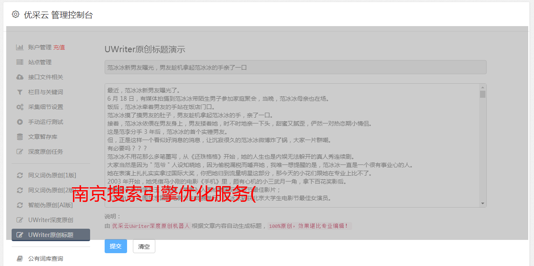
Task: Click the text area scrollbar thumb
Action: click(483, 94)
